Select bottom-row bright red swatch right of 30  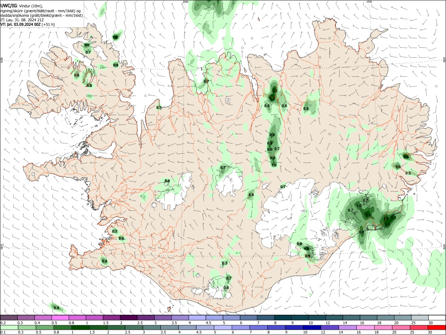point(437,327)
